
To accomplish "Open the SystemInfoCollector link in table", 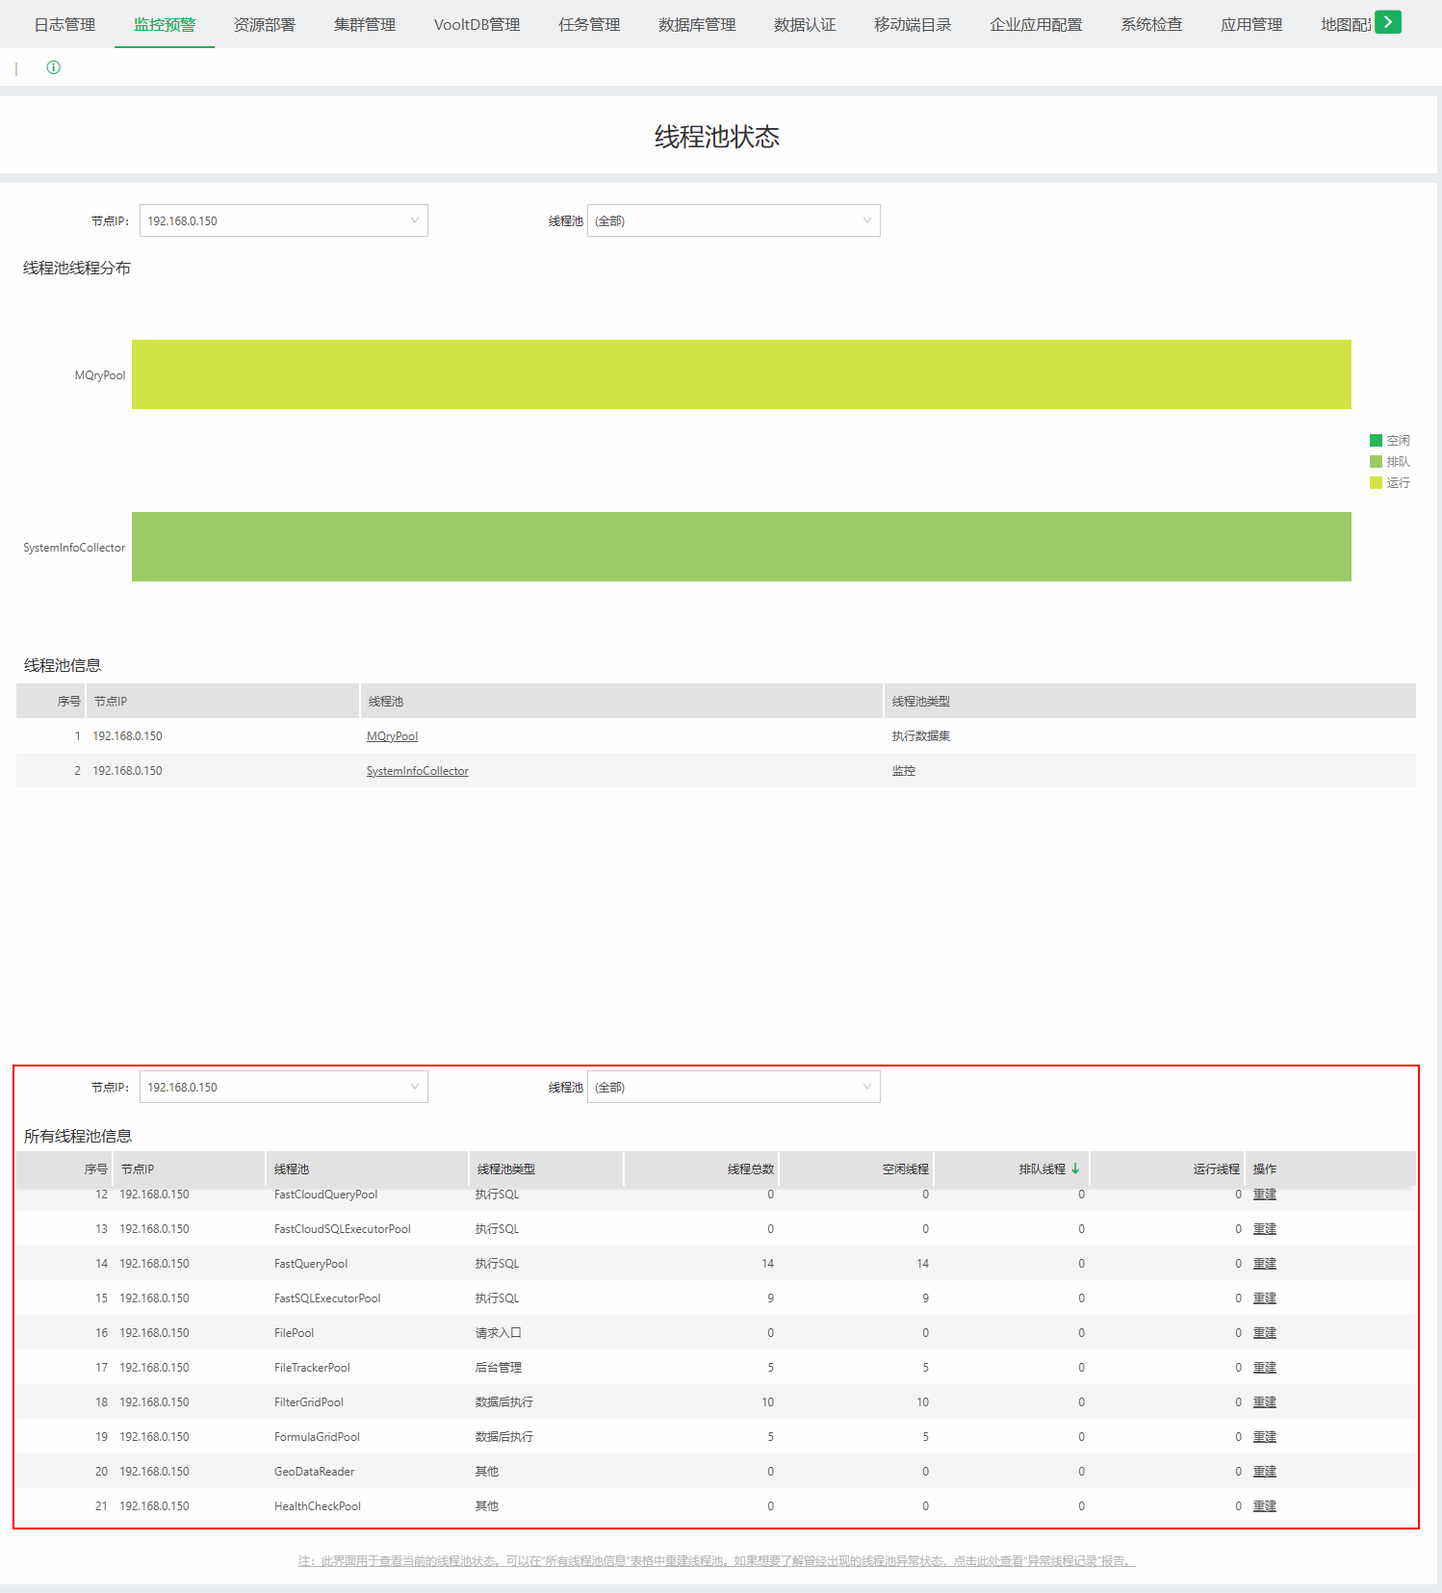I will click(418, 771).
